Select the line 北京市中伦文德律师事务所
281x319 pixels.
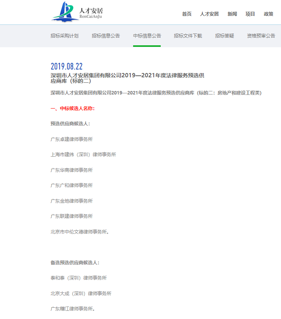point(80,232)
